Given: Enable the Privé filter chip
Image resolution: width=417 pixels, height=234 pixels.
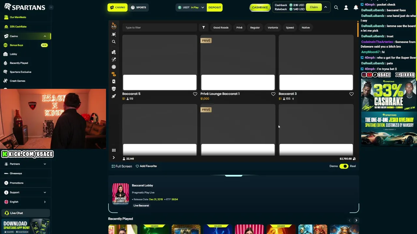Looking at the screenshot, I should click(x=239, y=28).
